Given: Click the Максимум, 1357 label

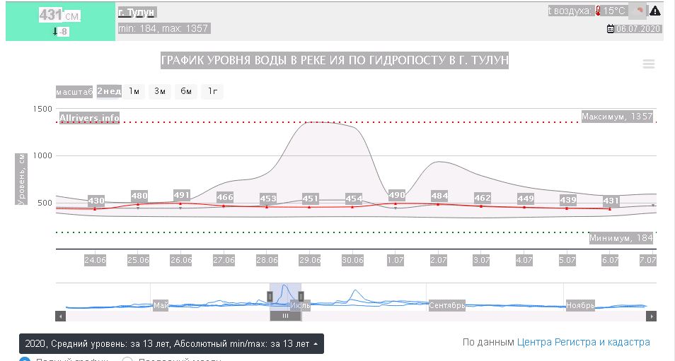Looking at the screenshot, I should tap(617, 117).
